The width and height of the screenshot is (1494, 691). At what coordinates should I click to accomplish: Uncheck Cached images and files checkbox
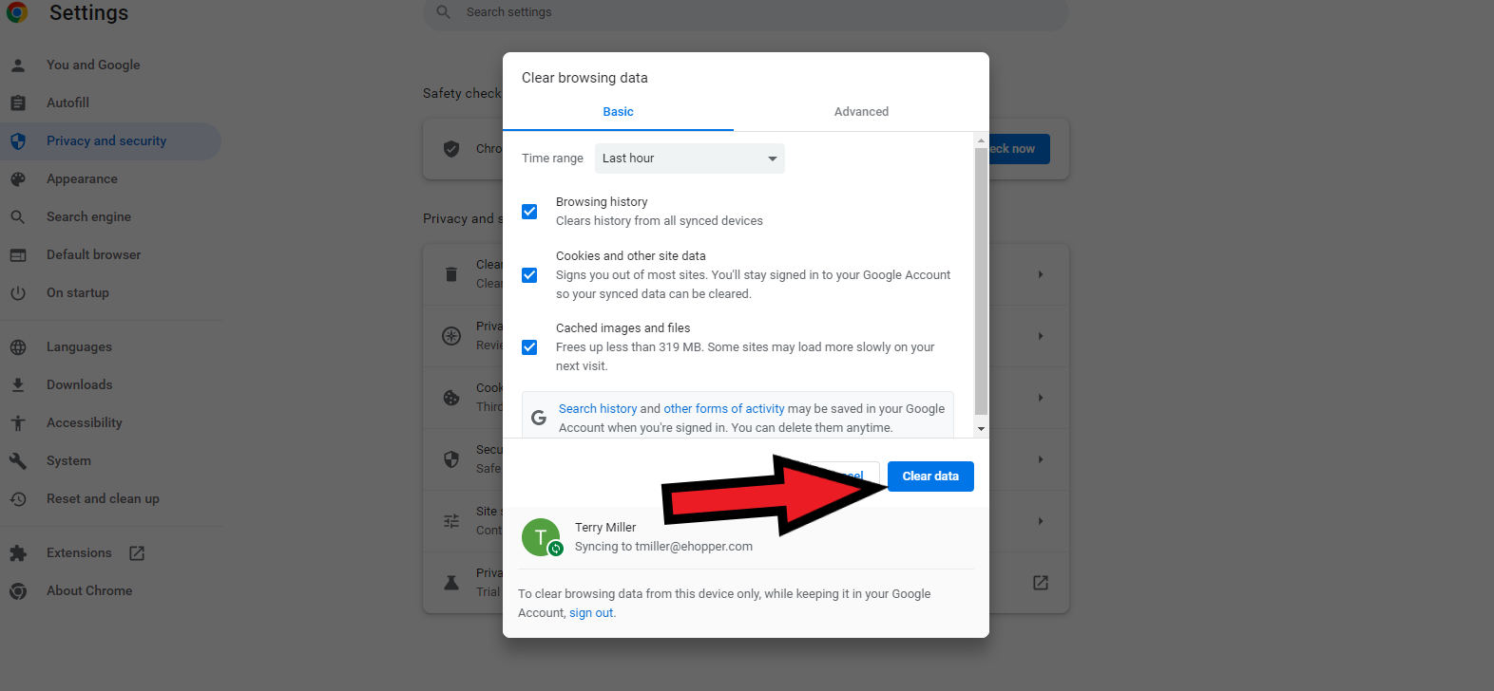(529, 347)
